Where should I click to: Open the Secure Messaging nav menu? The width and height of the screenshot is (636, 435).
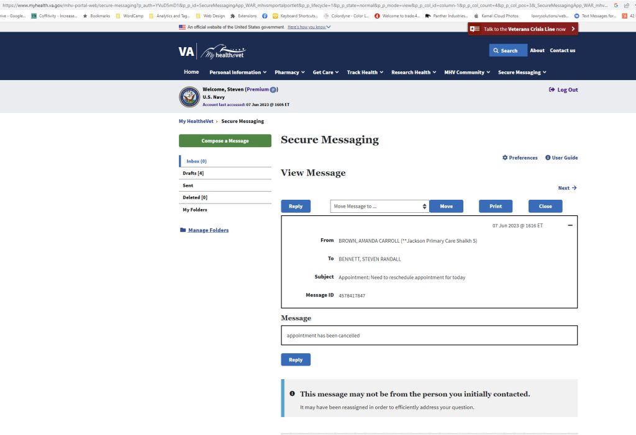point(522,73)
